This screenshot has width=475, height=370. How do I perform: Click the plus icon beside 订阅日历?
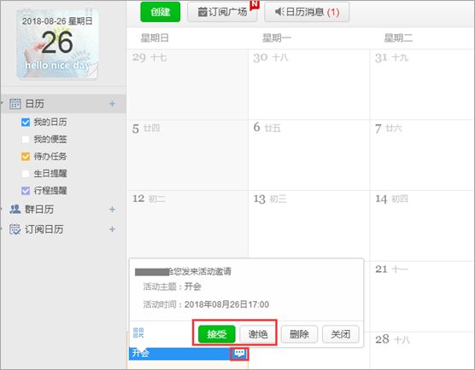click(112, 229)
